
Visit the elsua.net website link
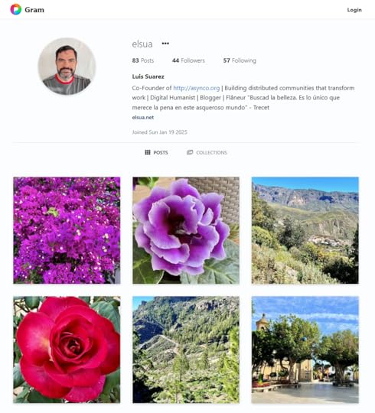tap(143, 118)
